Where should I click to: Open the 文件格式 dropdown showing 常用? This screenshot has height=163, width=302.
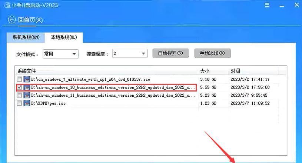point(60,54)
